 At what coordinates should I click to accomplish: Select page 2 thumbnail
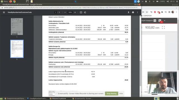click(x=17, y=49)
